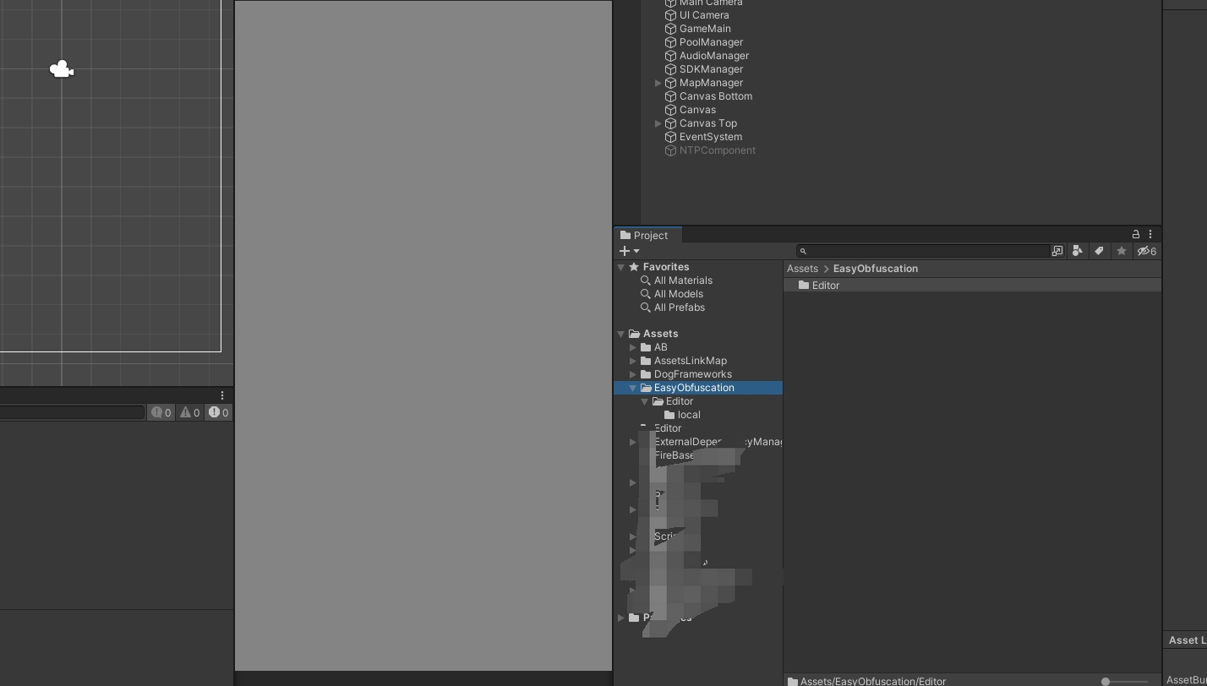Viewport: 1207px width, 686px height.
Task: Select the Canvas Top object
Action: [707, 123]
